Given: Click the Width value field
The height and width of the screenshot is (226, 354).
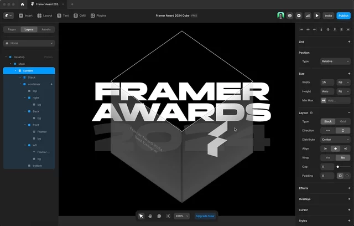Looking at the screenshot, I should pos(327,83).
